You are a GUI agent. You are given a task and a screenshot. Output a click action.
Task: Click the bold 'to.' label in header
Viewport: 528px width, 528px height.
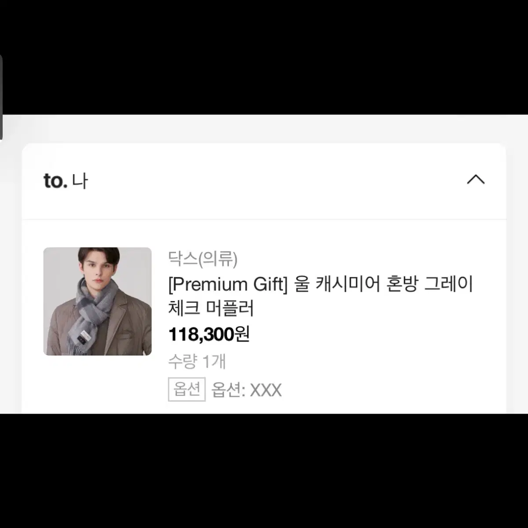click(55, 181)
